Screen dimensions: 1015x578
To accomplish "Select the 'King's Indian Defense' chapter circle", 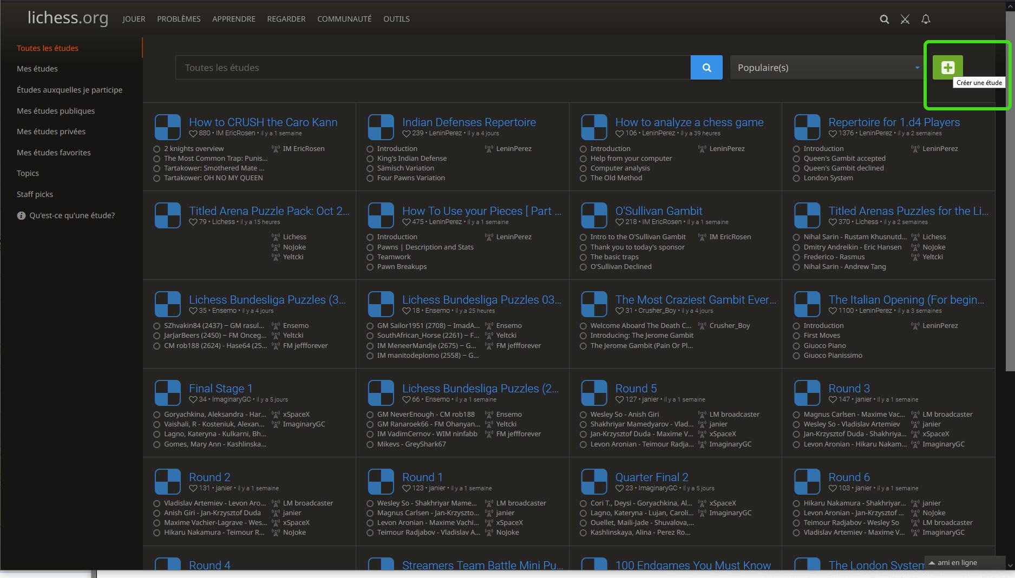I will [370, 159].
